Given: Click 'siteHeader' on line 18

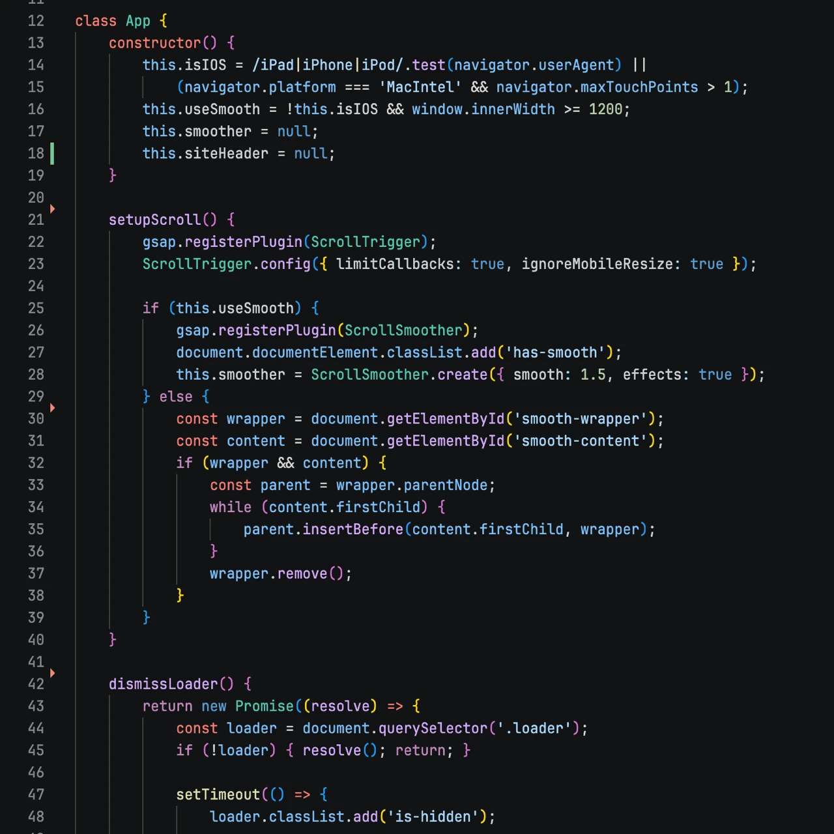Looking at the screenshot, I should coord(227,154).
